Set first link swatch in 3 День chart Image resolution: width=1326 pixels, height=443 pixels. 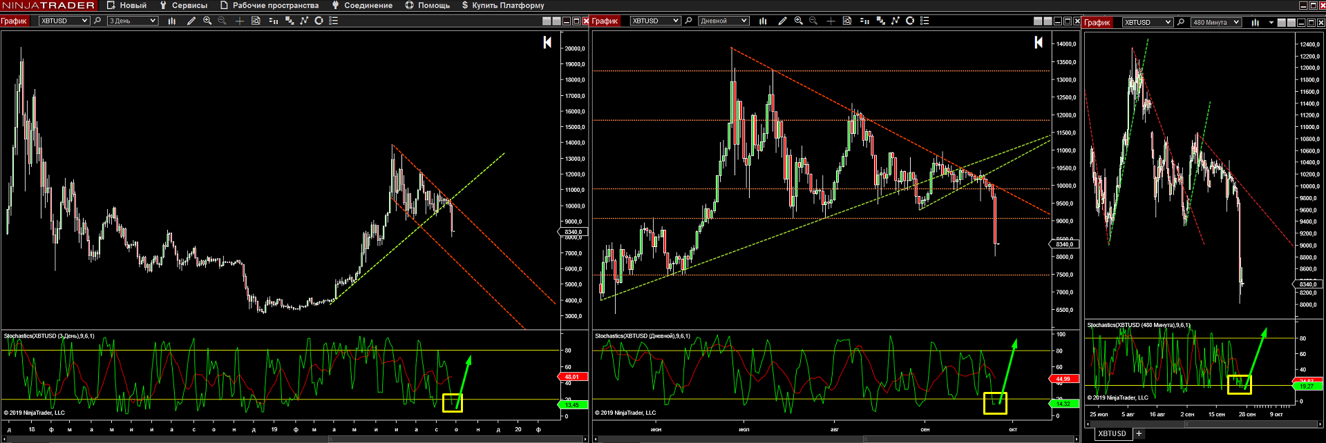point(547,21)
